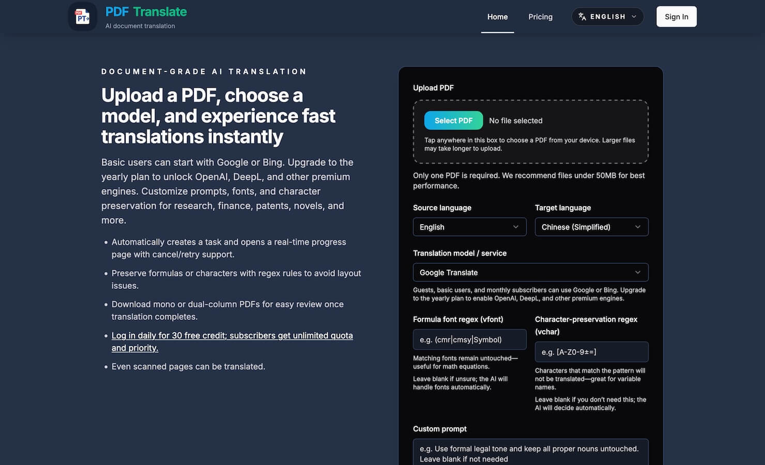Open the site language menu labeled ENGLISH
Screen dimensions: 765x465
tap(607, 16)
